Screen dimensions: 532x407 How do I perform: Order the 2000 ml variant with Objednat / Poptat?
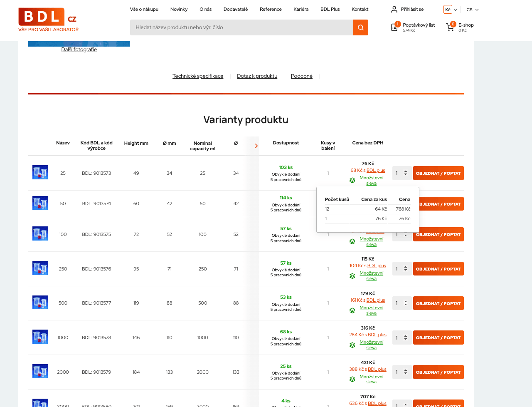pos(438,372)
